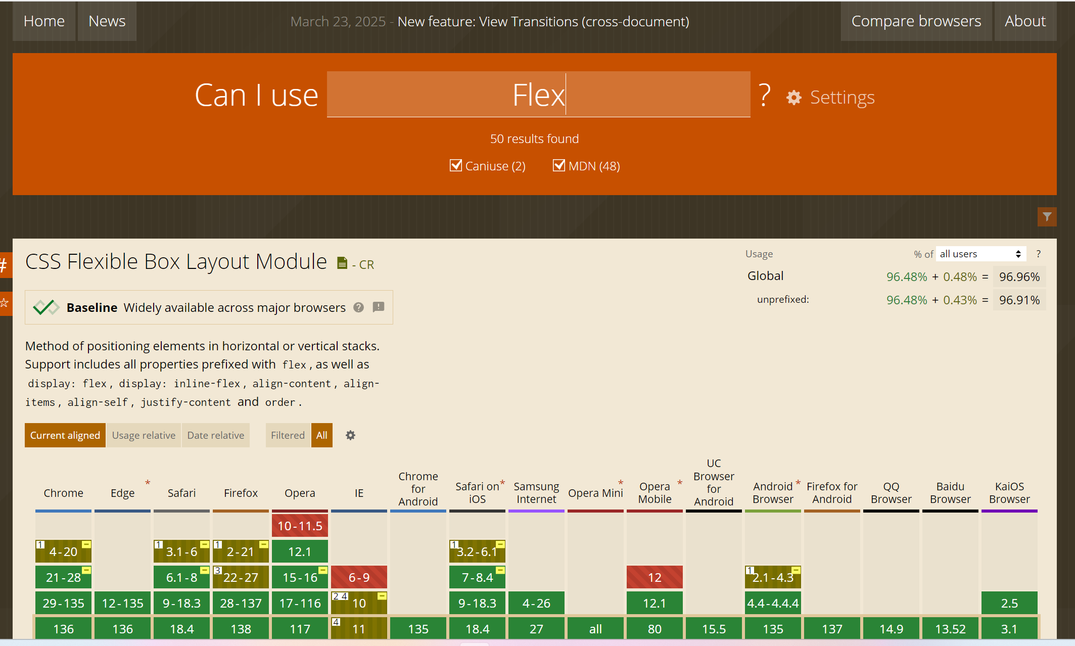Select the Firefox 2-21 version cell
This screenshot has height=646, width=1075.
click(x=241, y=551)
